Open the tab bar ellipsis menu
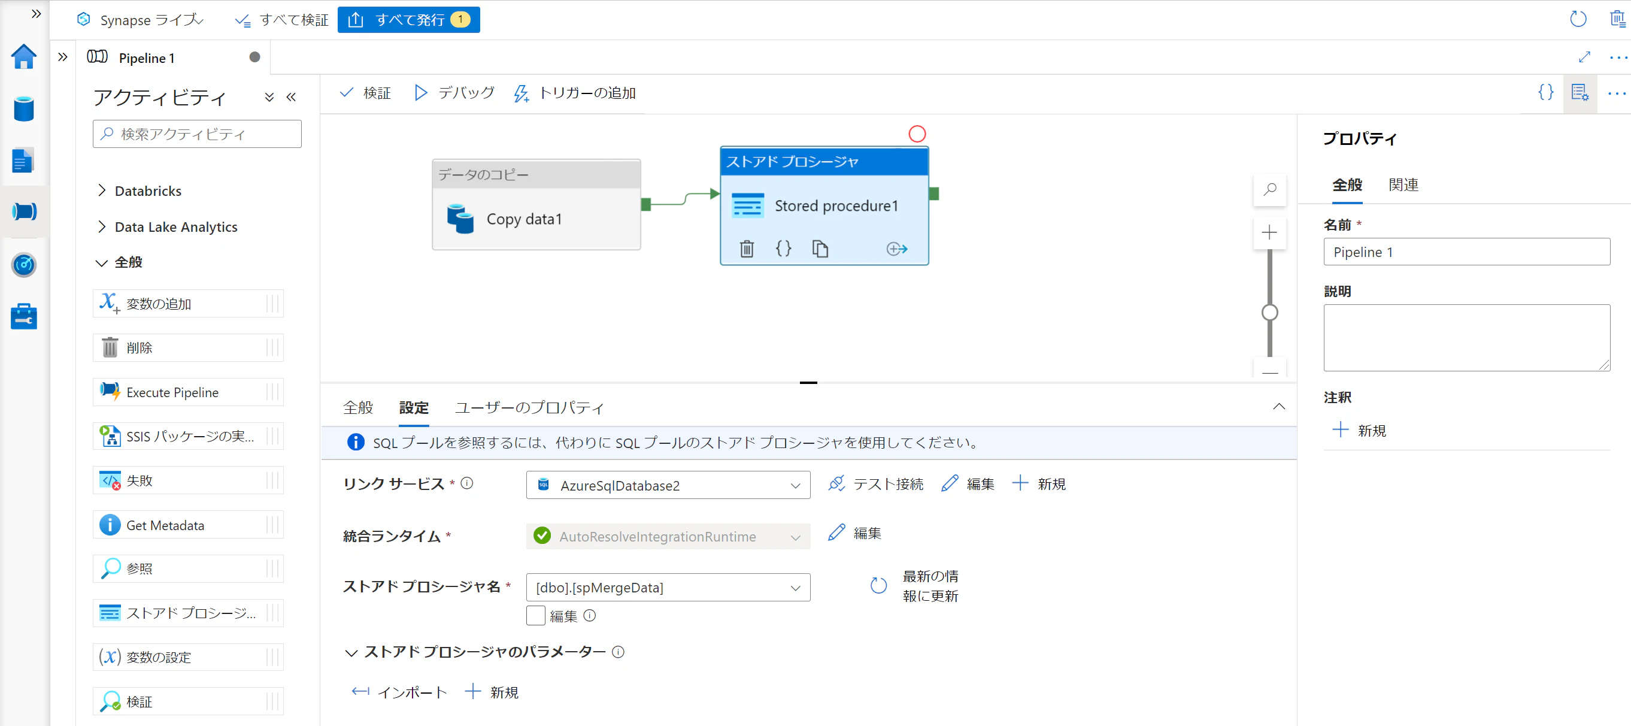The image size is (1631, 726). point(1618,57)
